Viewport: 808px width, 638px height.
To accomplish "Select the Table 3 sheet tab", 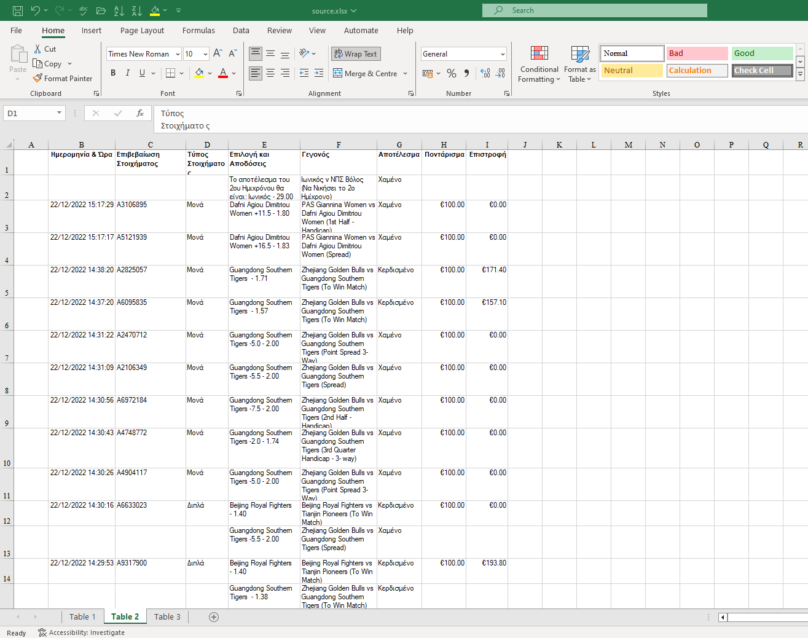I will 167,616.
